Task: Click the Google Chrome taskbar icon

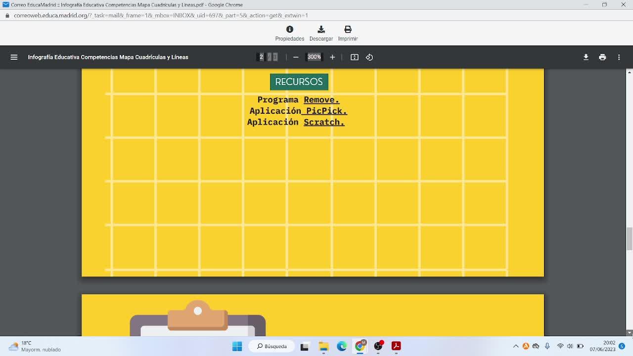Action: coord(360,346)
